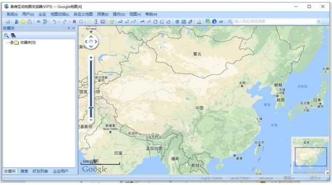
Task: Click the purple vertical ruler toolbar icon
Action: tap(96, 21)
